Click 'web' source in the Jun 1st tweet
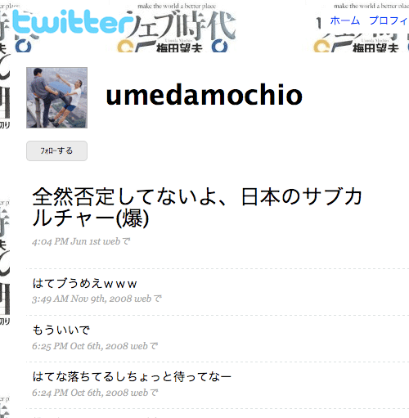 coord(111,241)
